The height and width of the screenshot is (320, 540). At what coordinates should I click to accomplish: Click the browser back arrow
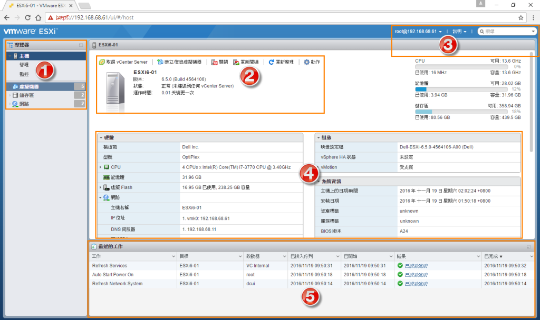[x=7, y=17]
